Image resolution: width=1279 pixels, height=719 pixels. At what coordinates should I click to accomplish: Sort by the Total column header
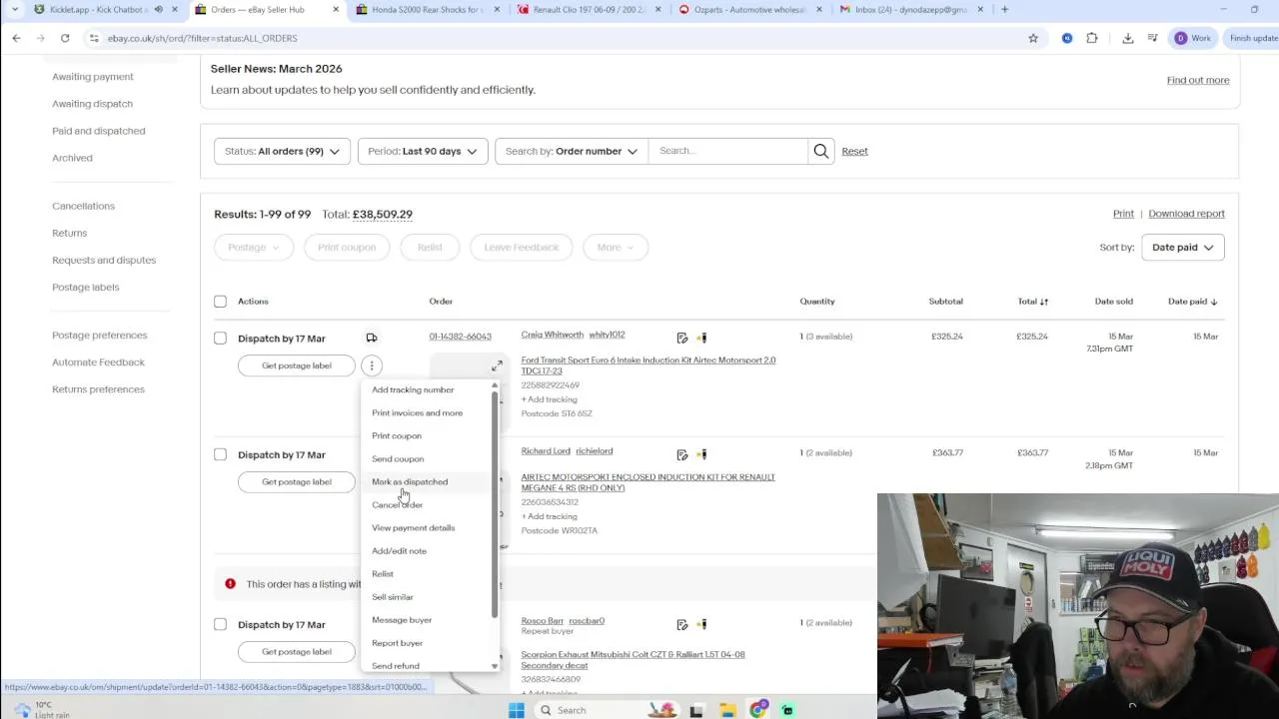pos(1033,302)
